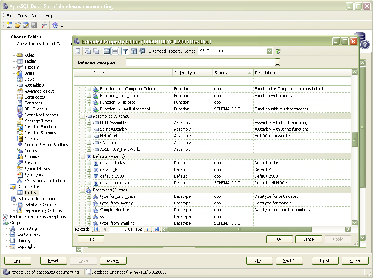373x278 pixels.
Task: Expand the Function_w_except row
Action: point(89,102)
